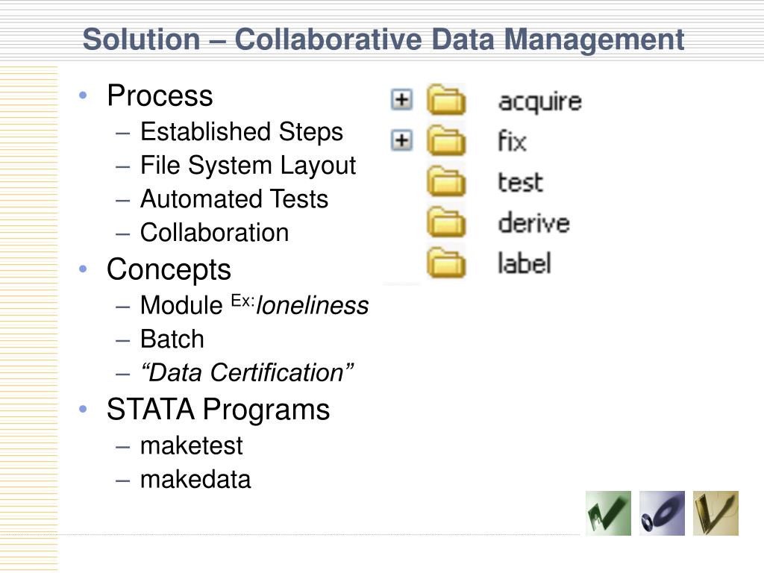Click the fix folder icon
The height and width of the screenshot is (573, 764).
point(446,141)
